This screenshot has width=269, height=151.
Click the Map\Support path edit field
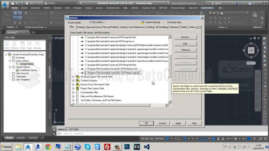pos(113,73)
